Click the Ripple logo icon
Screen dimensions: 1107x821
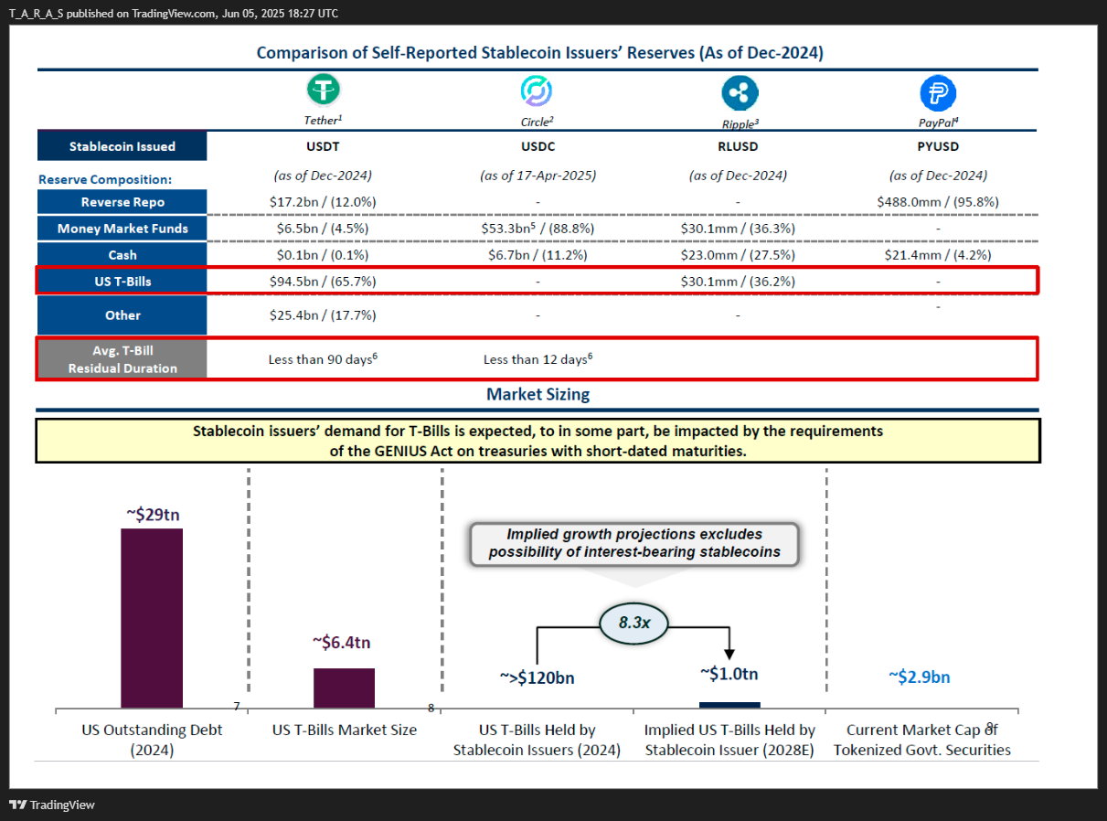pyautogui.click(x=738, y=92)
